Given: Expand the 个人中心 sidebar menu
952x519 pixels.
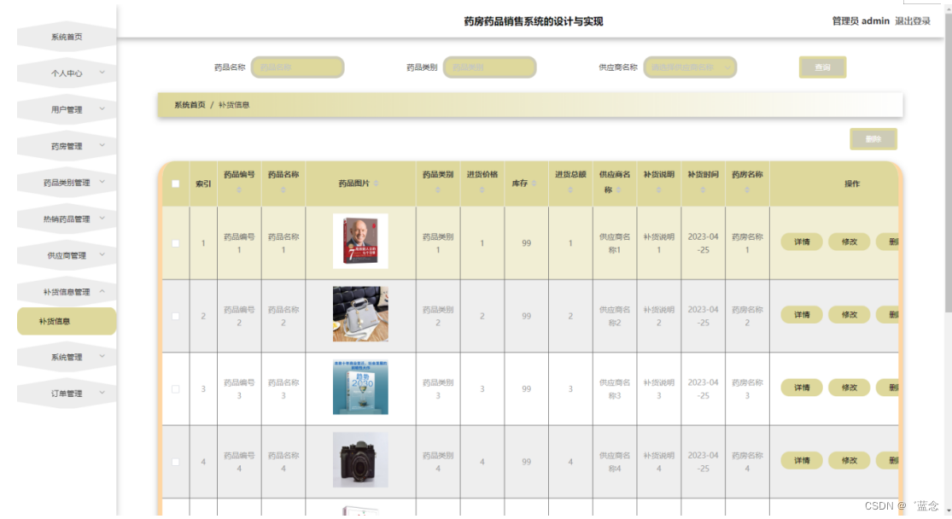Looking at the screenshot, I should click(66, 73).
